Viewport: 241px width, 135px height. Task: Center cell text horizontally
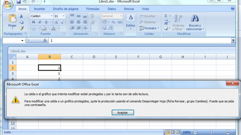tap(79, 22)
